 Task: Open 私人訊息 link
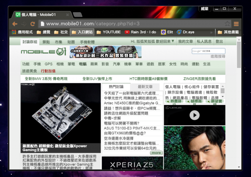204,41
